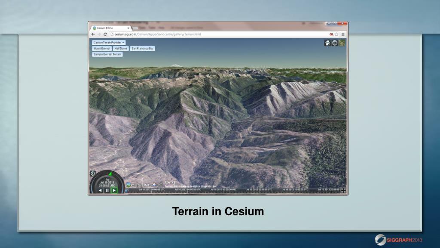Image resolution: width=440 pixels, height=248 pixels.
Task: Pause the Cesium animation
Action: pyautogui.click(x=107, y=190)
